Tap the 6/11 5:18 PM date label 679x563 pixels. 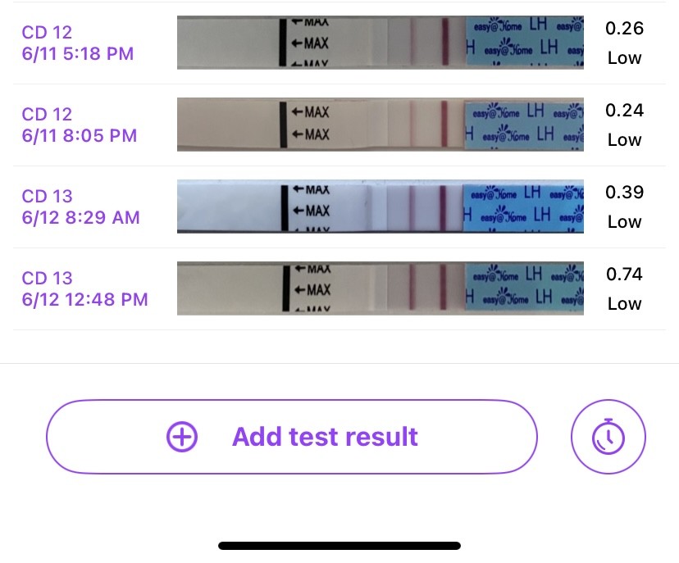[x=78, y=54]
